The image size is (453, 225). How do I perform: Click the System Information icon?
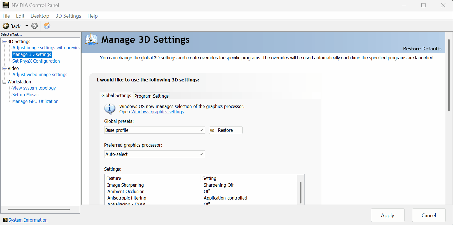(5, 220)
